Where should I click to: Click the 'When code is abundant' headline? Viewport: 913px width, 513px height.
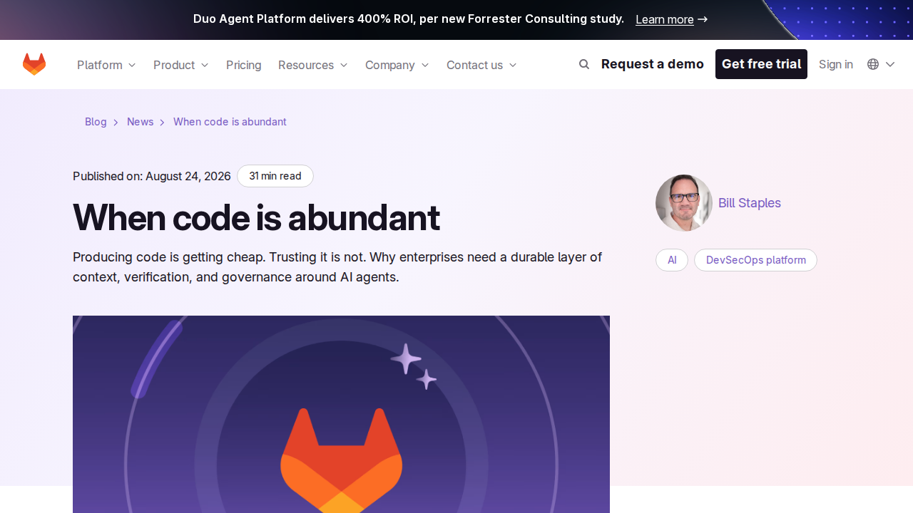256,217
